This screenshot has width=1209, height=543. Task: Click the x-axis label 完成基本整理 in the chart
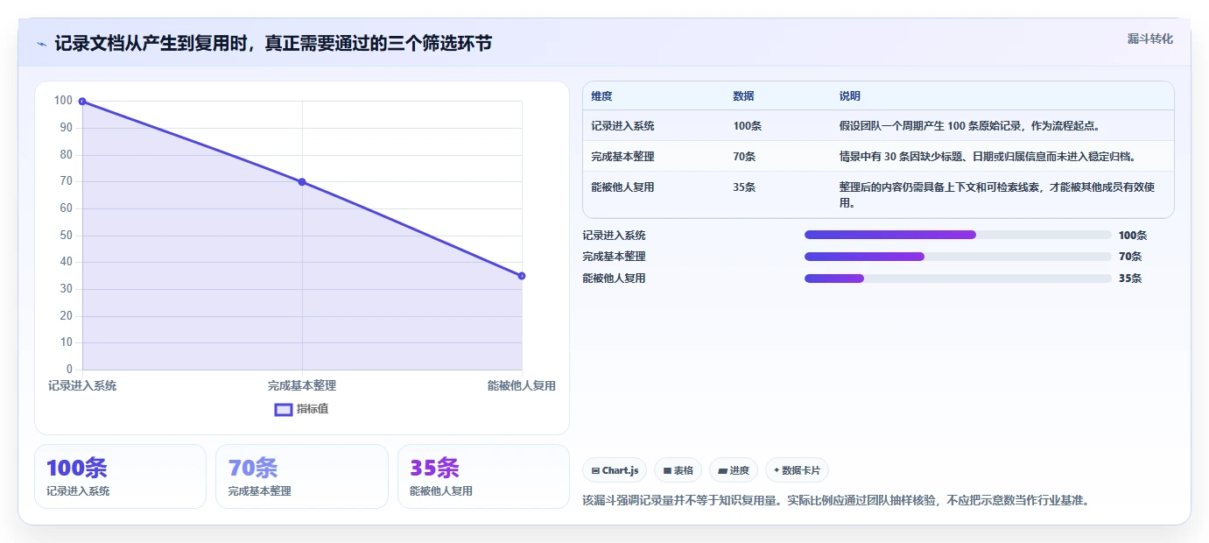point(302,385)
